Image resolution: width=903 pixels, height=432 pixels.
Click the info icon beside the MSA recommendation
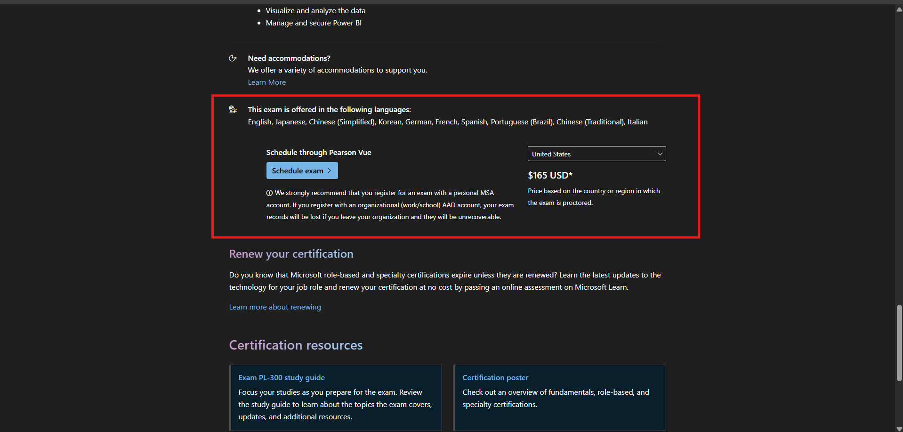point(269,193)
